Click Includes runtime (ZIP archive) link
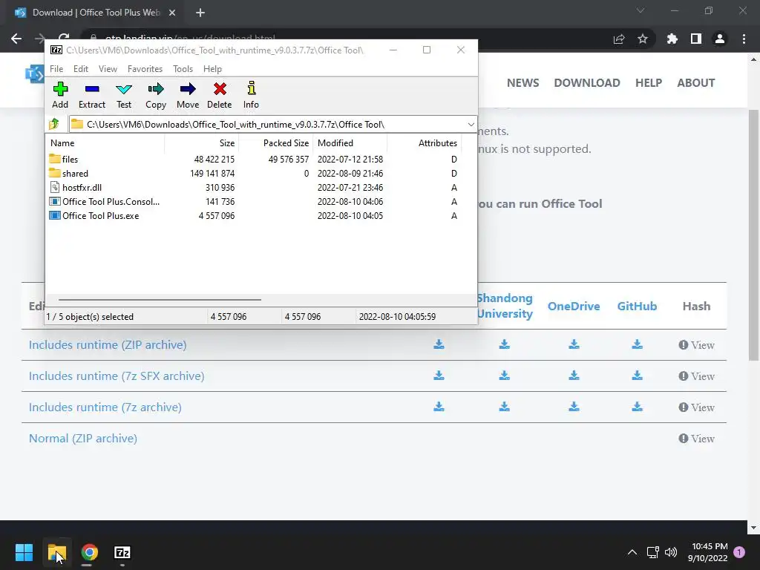This screenshot has height=570, width=760. [x=108, y=344]
